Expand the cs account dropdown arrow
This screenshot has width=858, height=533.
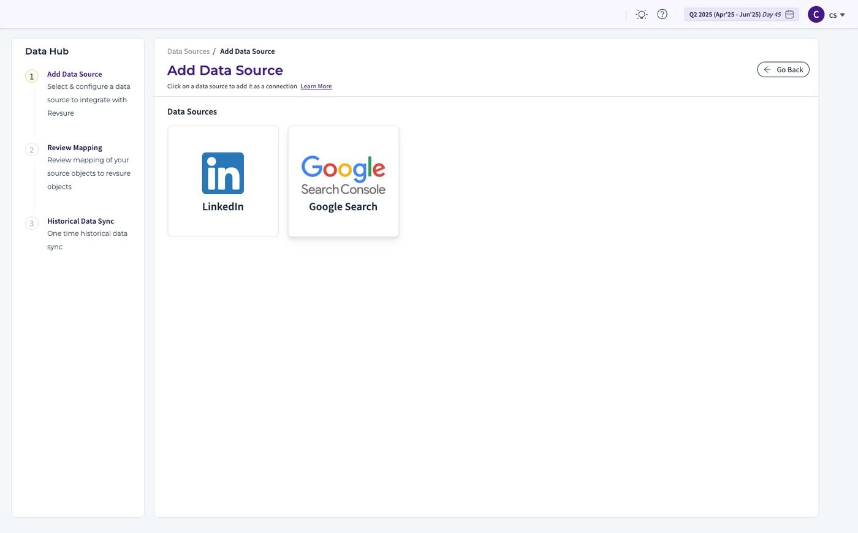click(x=843, y=15)
